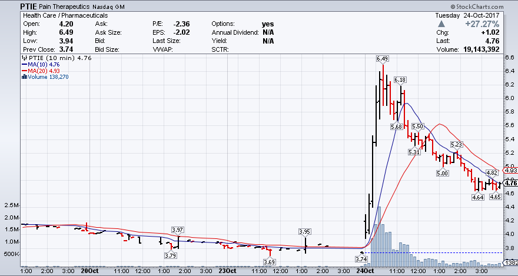
Task: Select the 24Oct date on the time axis
Action: pyautogui.click(x=365, y=272)
